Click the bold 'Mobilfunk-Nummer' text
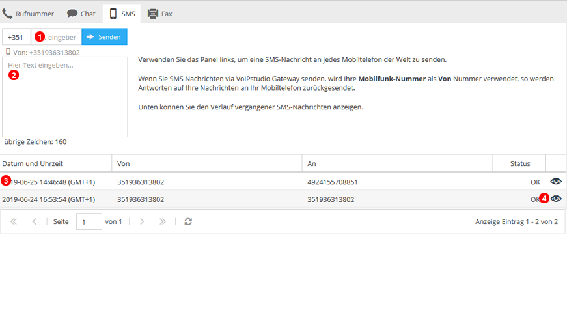The height and width of the screenshot is (336, 567). (x=392, y=79)
